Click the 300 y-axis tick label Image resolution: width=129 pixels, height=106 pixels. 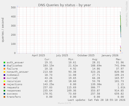[13, 26]
